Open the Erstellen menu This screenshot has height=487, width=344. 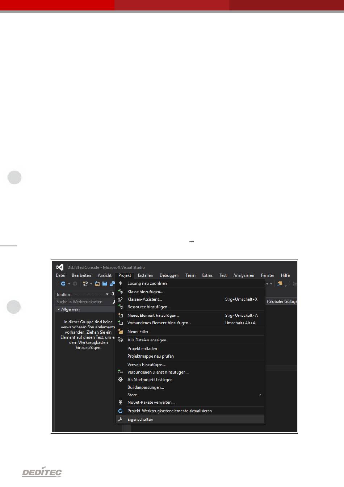(145, 275)
